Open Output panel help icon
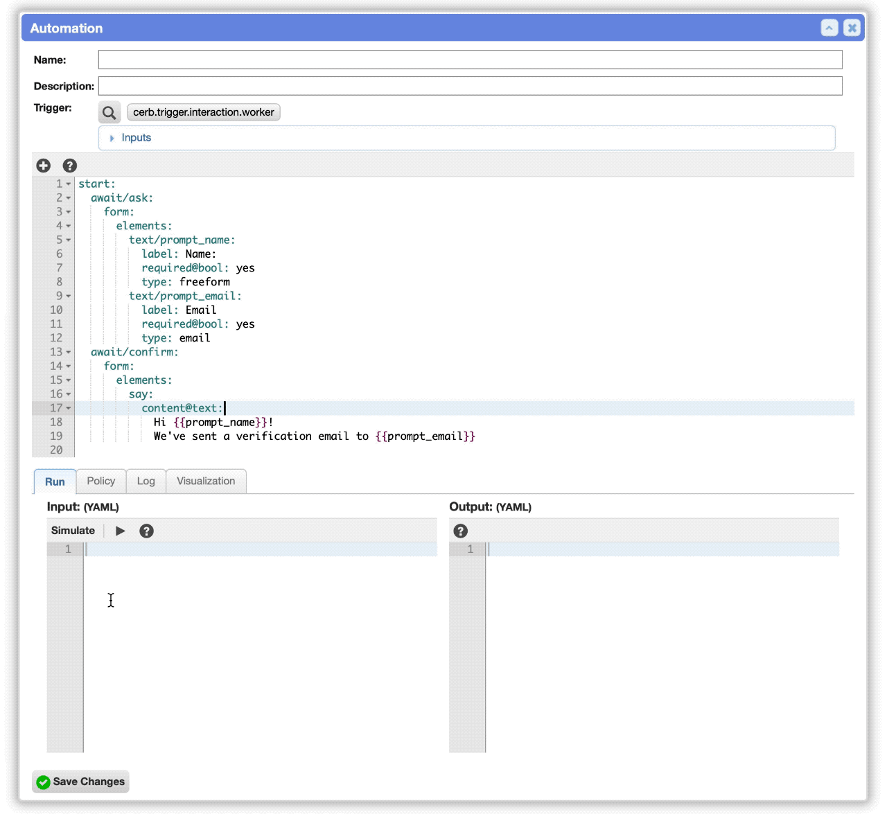The image size is (887, 814). [461, 531]
